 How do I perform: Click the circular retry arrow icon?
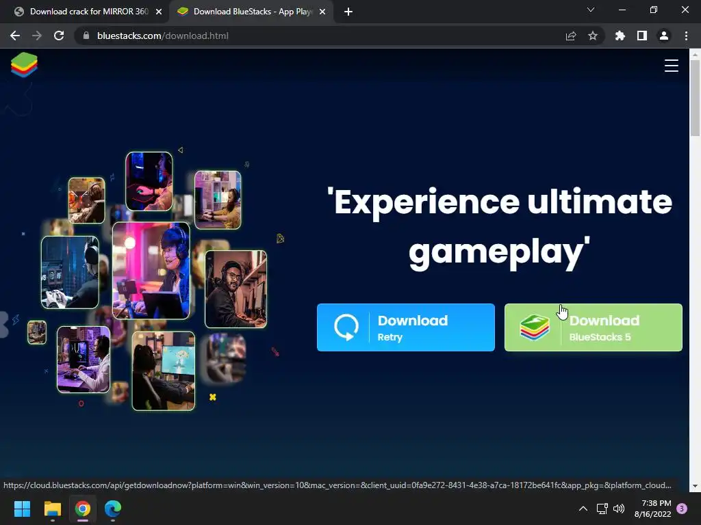point(346,327)
